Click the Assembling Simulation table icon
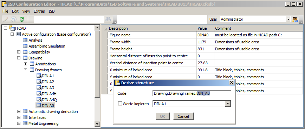Viewport: 305px width, 129px height. (x=25, y=46)
